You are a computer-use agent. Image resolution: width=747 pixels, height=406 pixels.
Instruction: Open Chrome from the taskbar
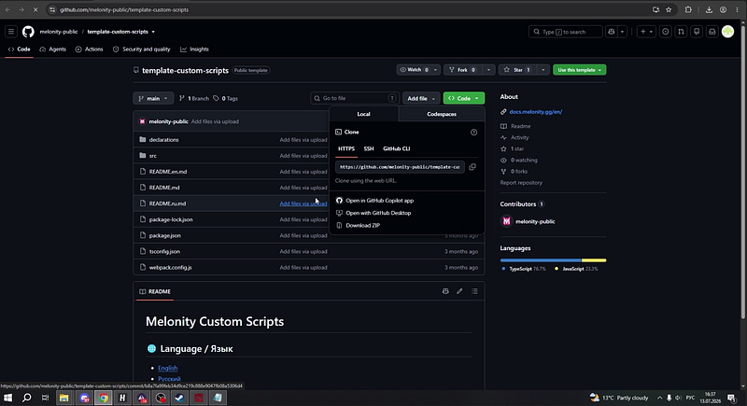click(104, 398)
